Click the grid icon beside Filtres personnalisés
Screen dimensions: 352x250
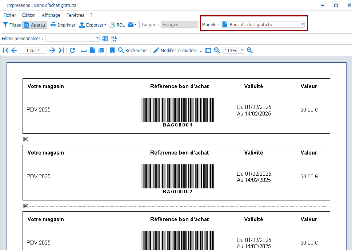105,39
